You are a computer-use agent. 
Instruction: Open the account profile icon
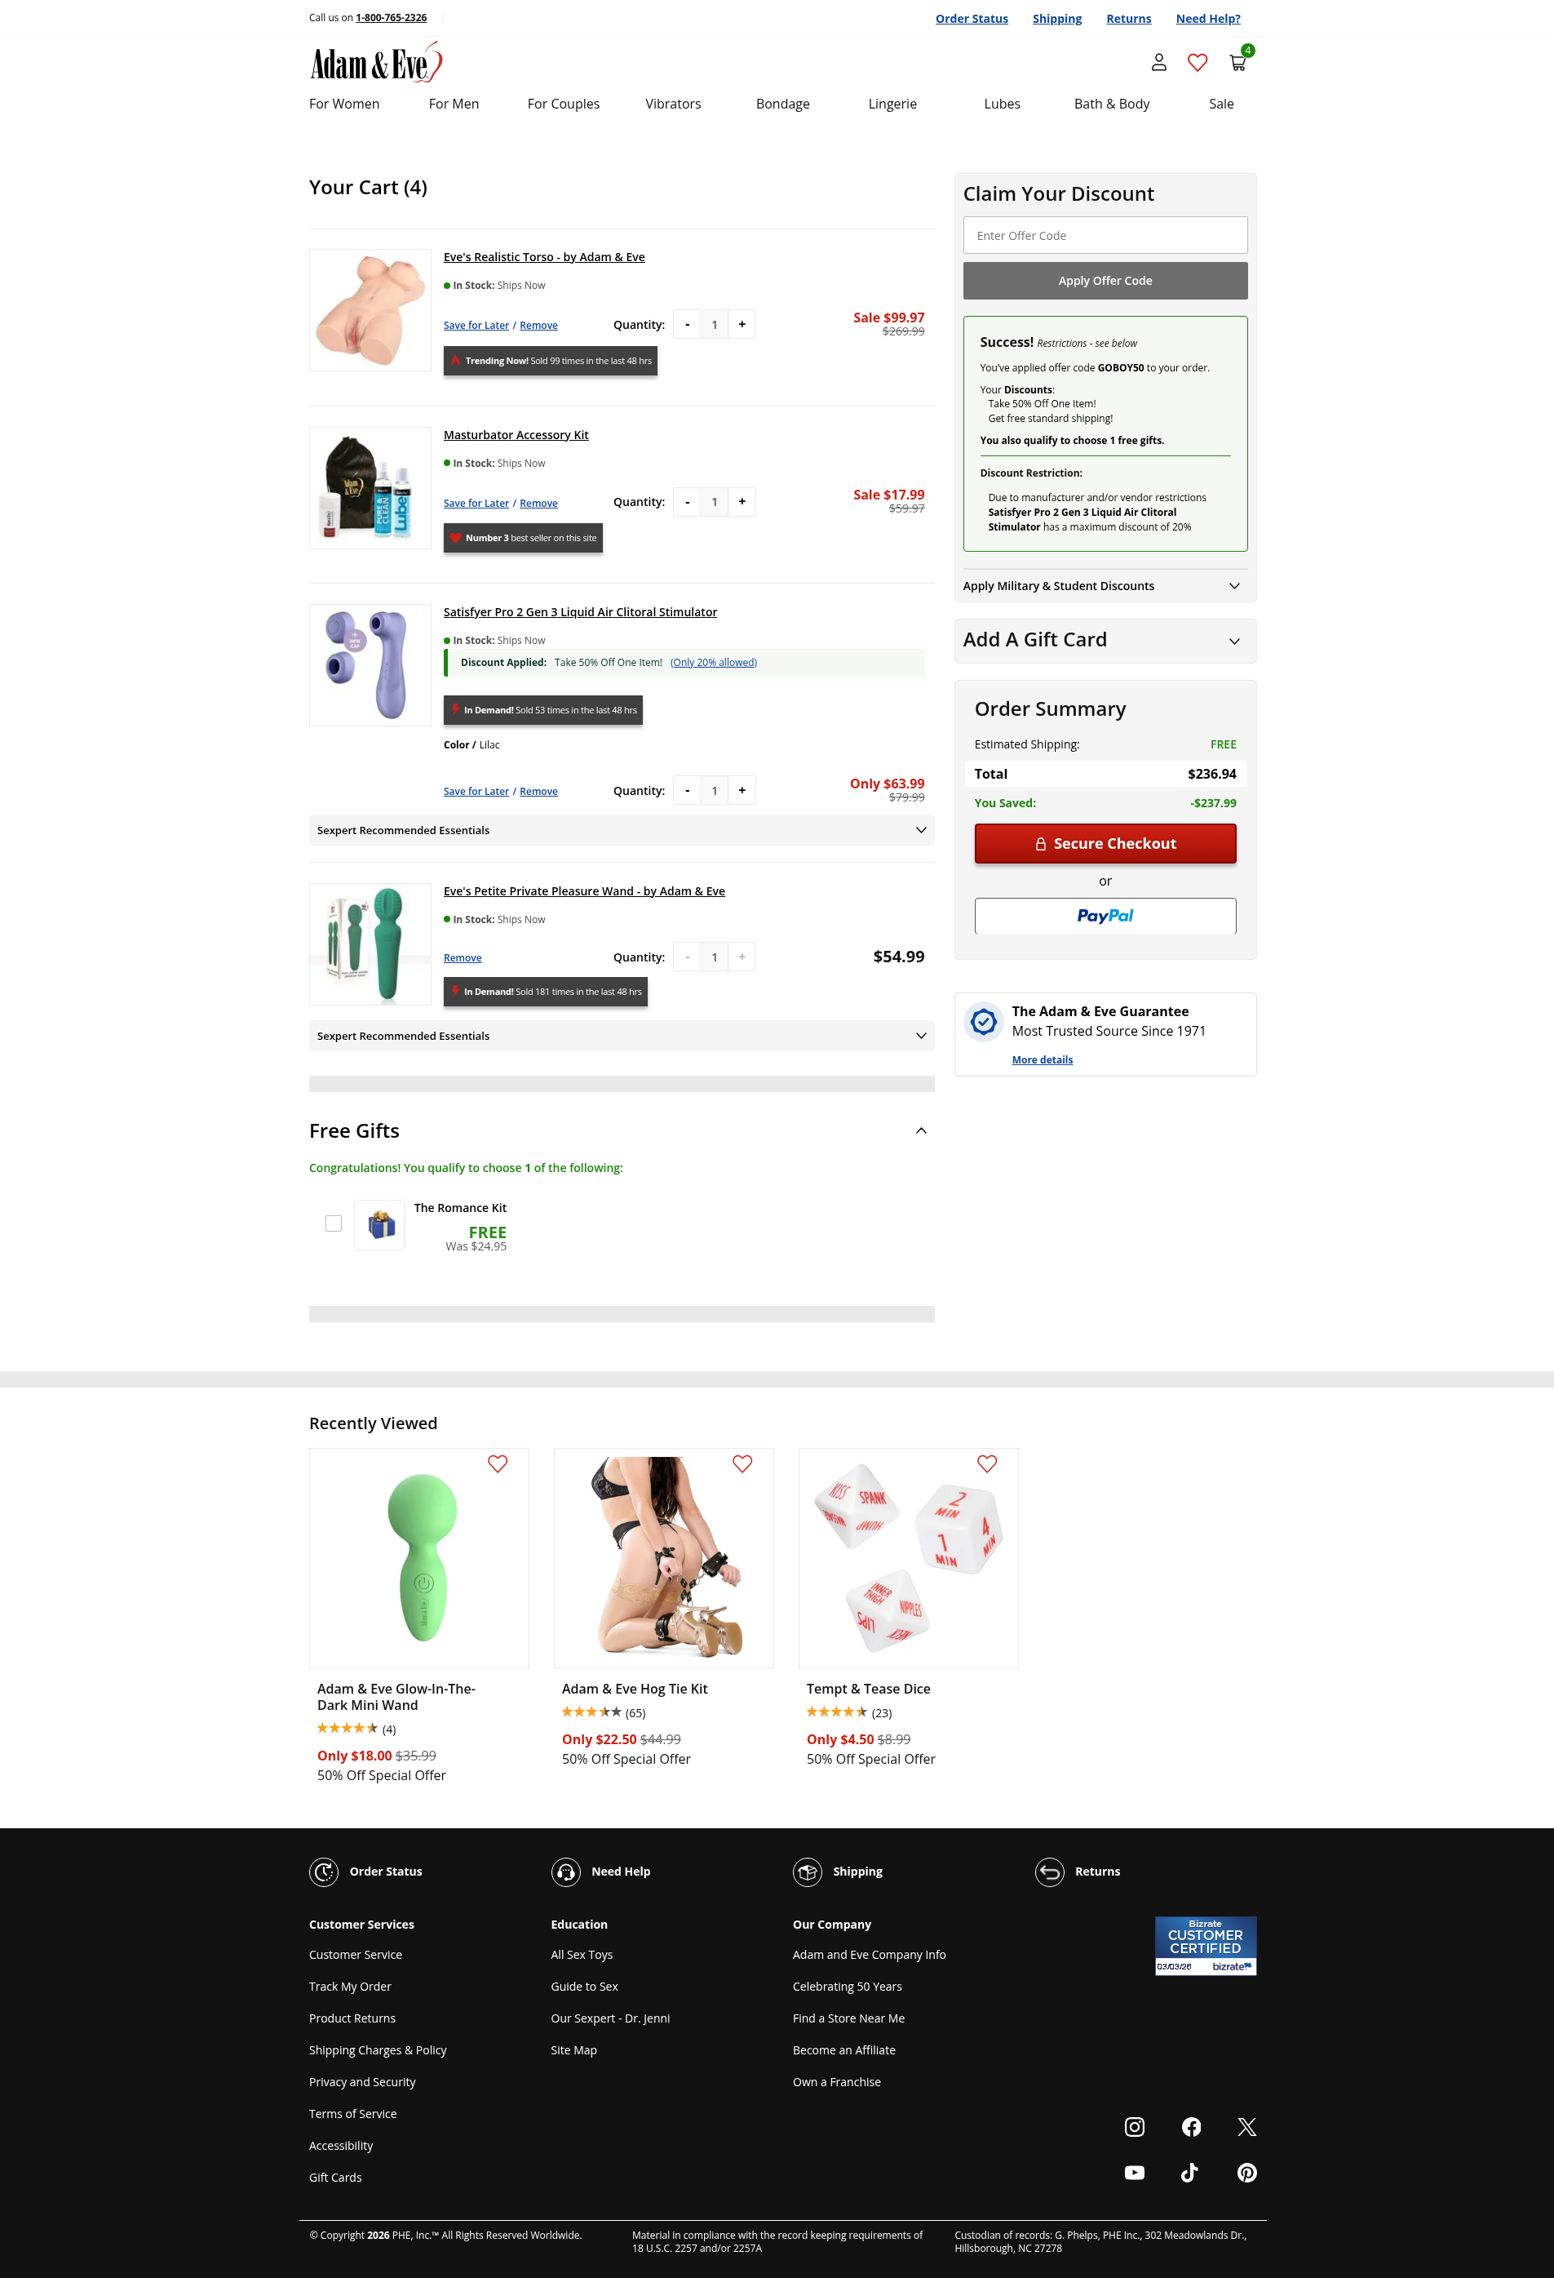tap(1158, 63)
